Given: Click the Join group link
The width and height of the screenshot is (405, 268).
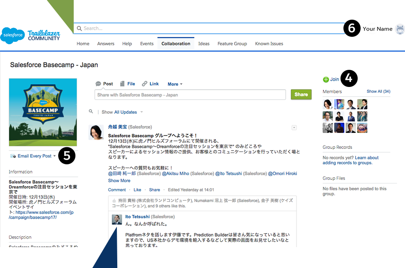Looking at the screenshot, I should [335, 79].
